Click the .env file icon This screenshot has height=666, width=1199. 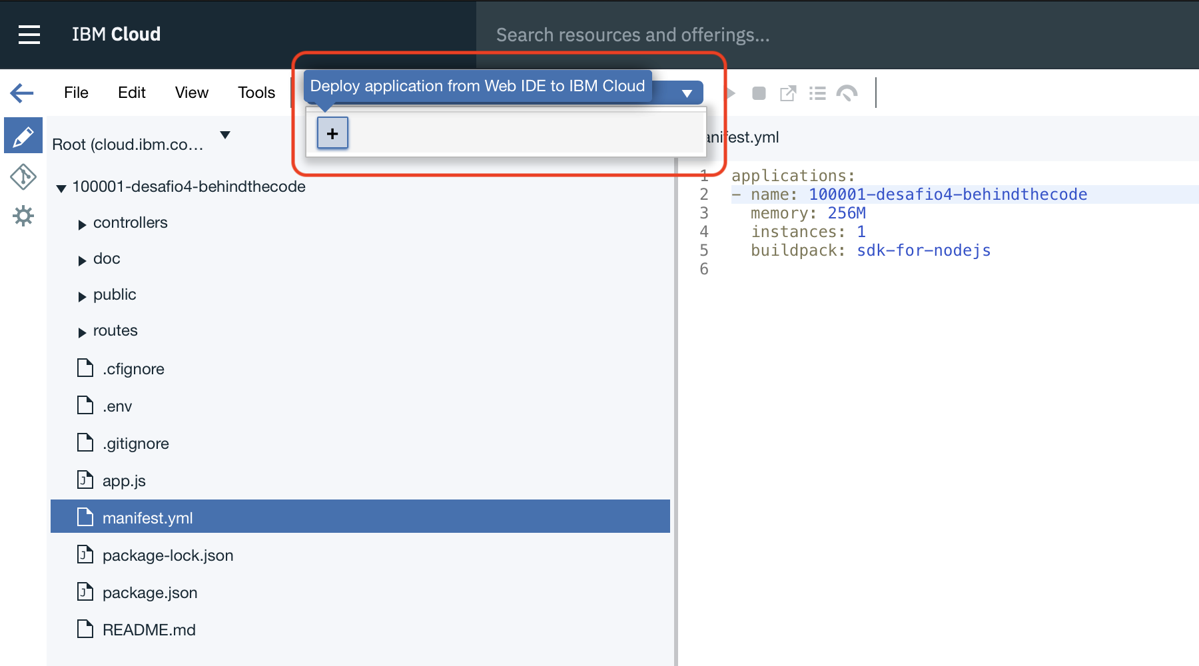(x=85, y=405)
